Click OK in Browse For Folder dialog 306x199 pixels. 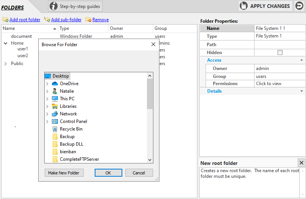pyautogui.click(x=108, y=173)
